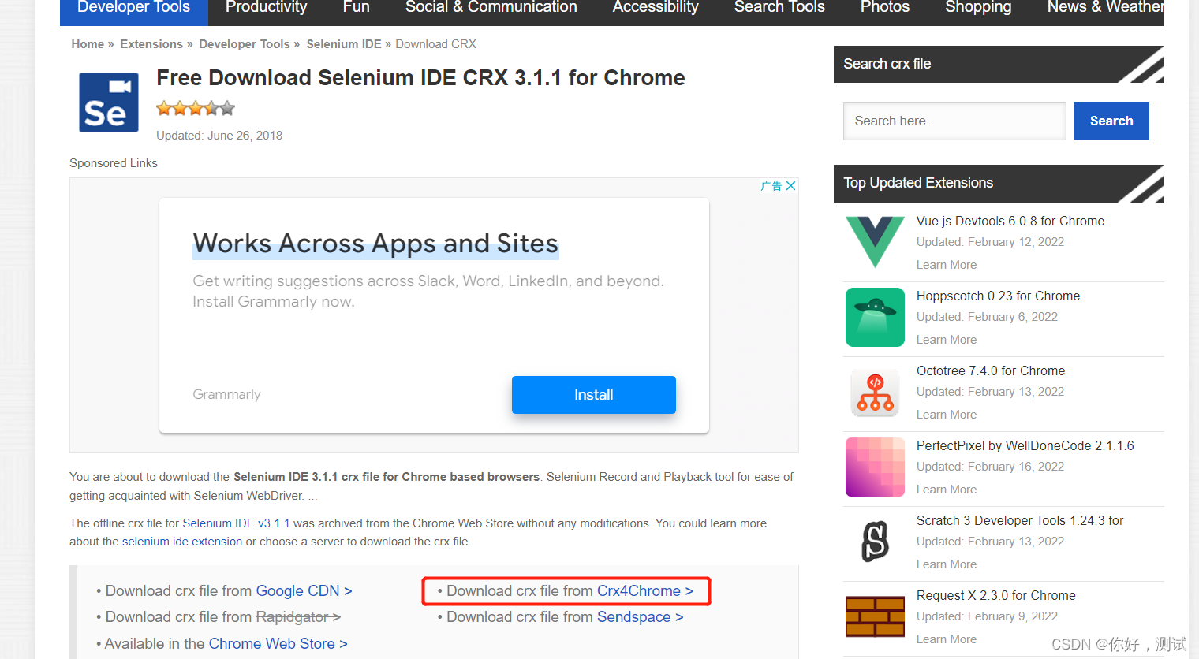This screenshot has width=1199, height=659.
Task: Open Scratch 3 Developer Tools 1.24.3 title
Action: (1020, 521)
